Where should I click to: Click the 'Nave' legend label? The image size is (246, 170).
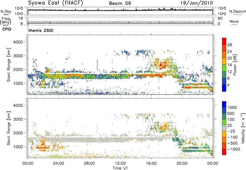tap(234, 21)
